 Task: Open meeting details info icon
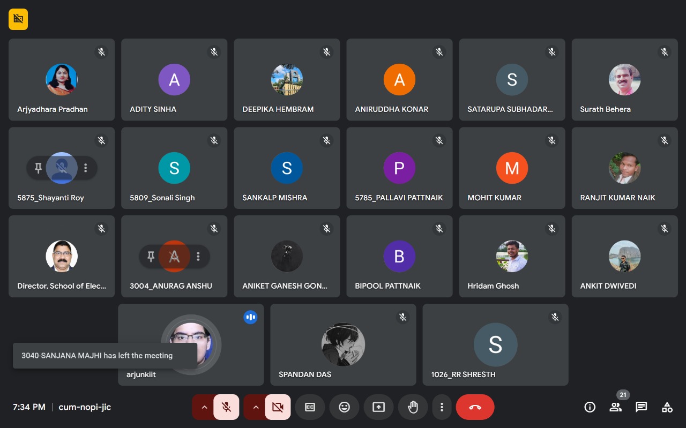click(x=590, y=407)
